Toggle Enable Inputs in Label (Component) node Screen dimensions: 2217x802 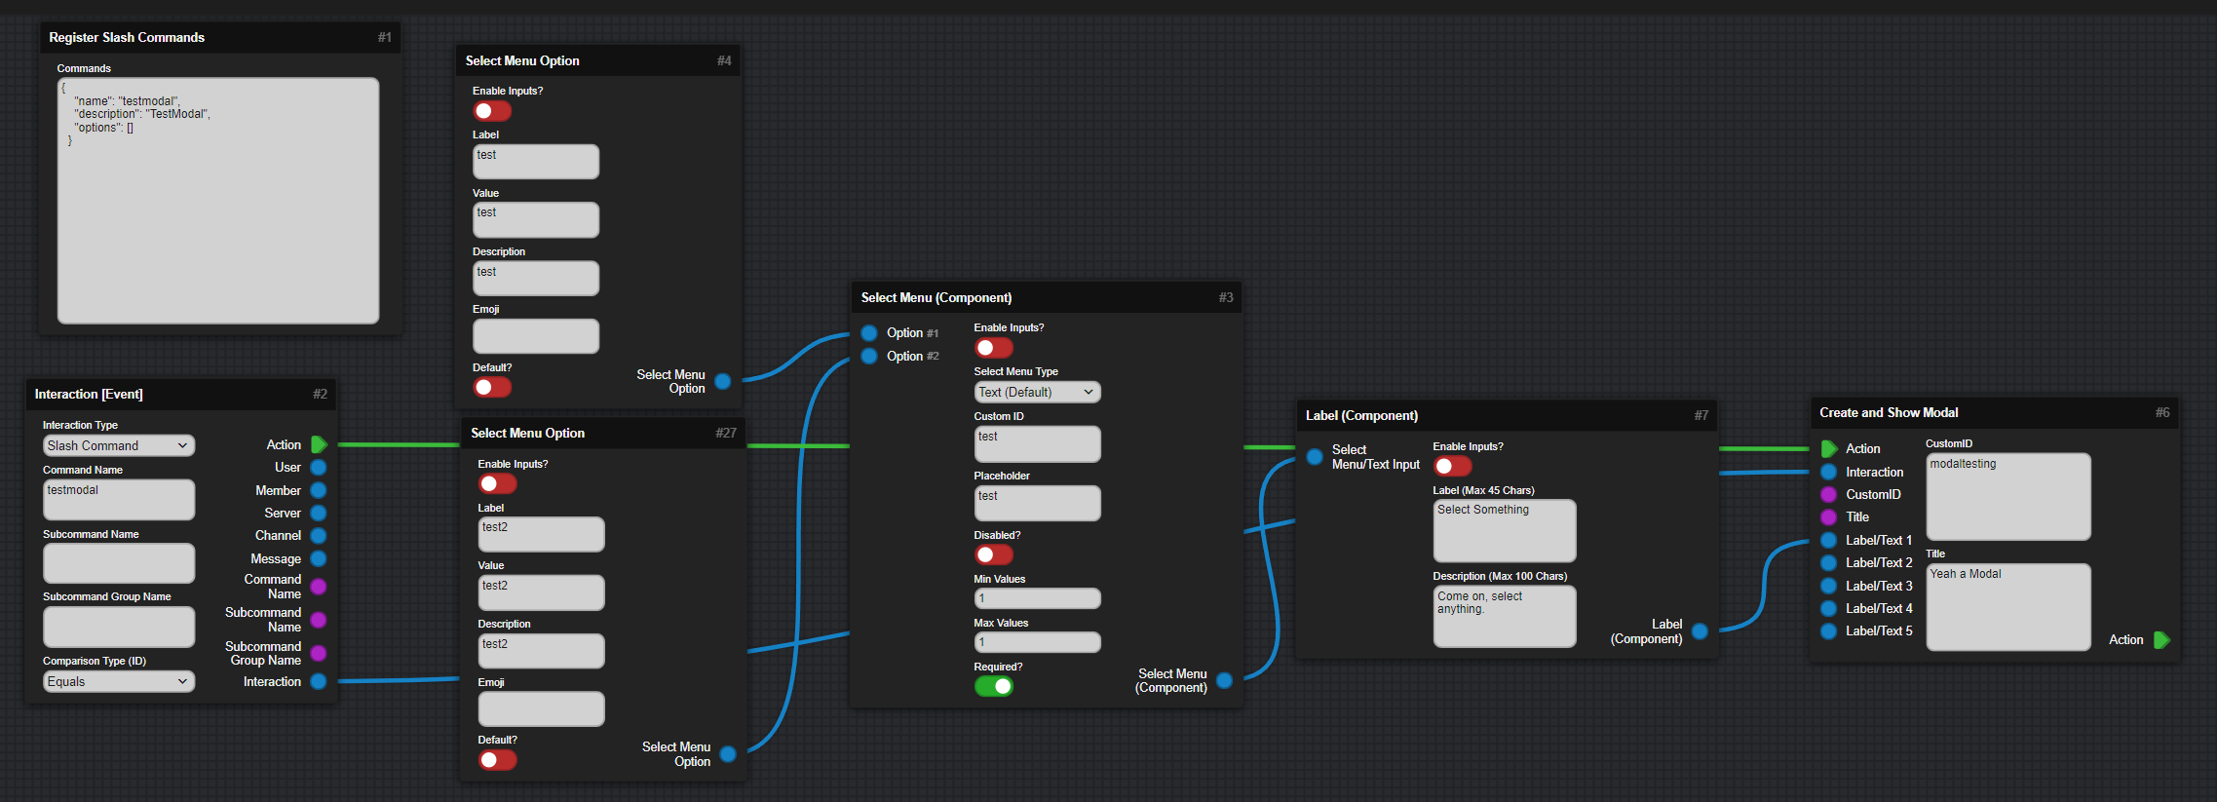click(1452, 467)
